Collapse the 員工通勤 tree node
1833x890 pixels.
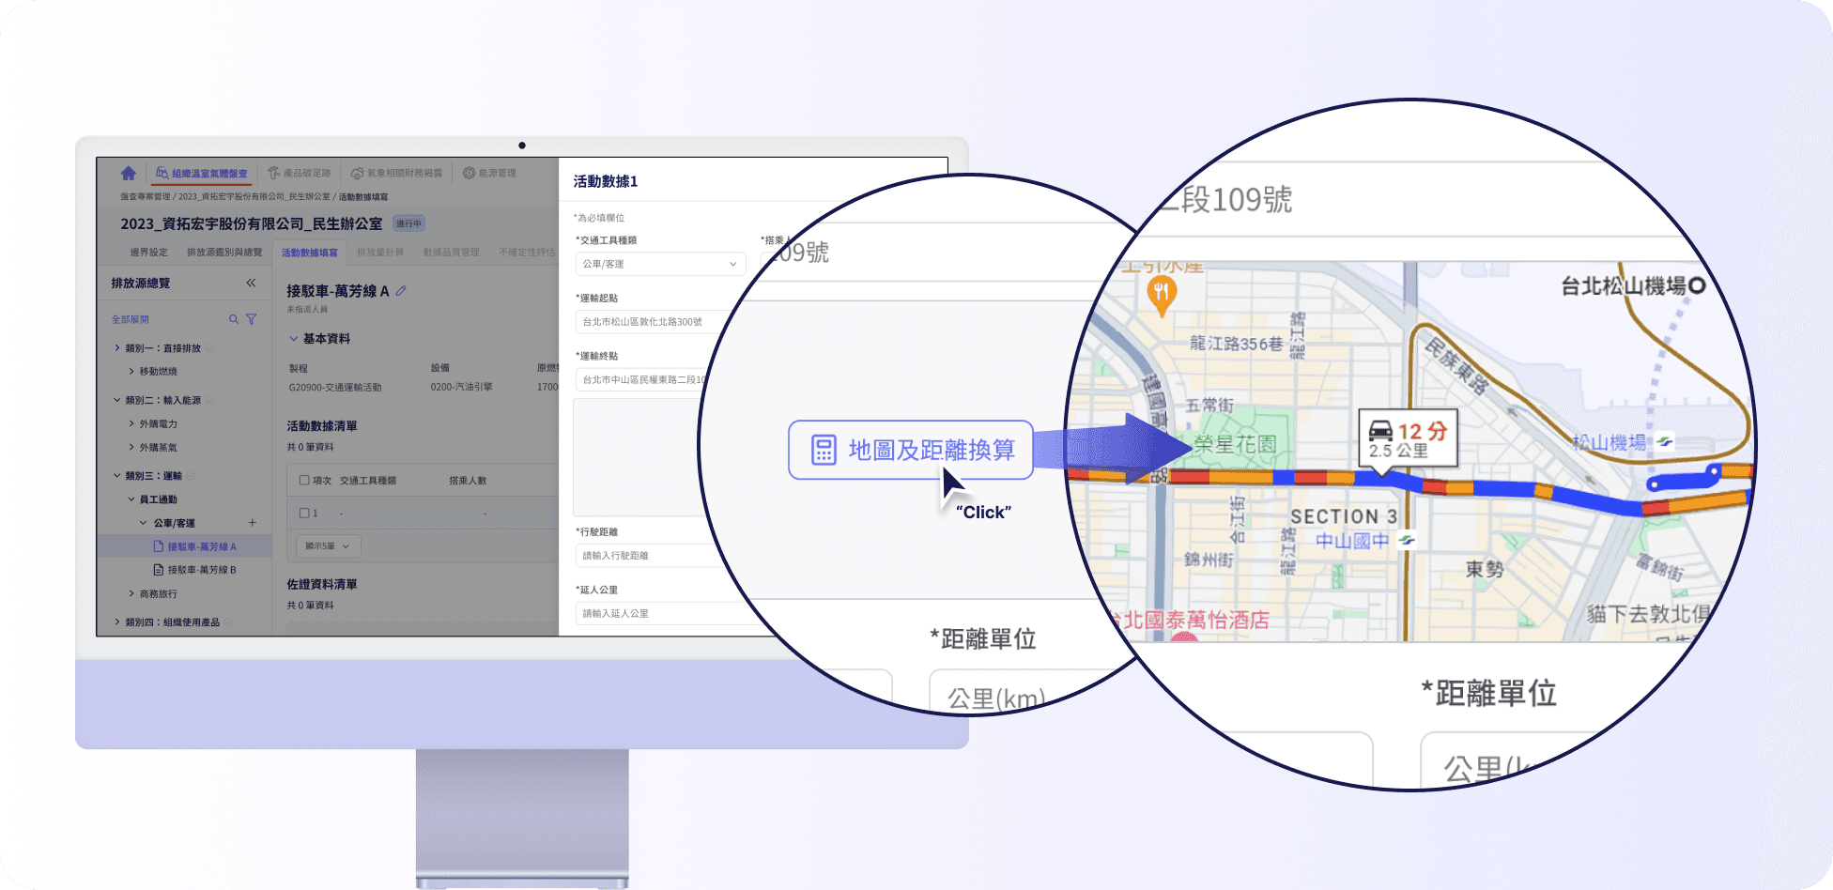[x=131, y=499]
